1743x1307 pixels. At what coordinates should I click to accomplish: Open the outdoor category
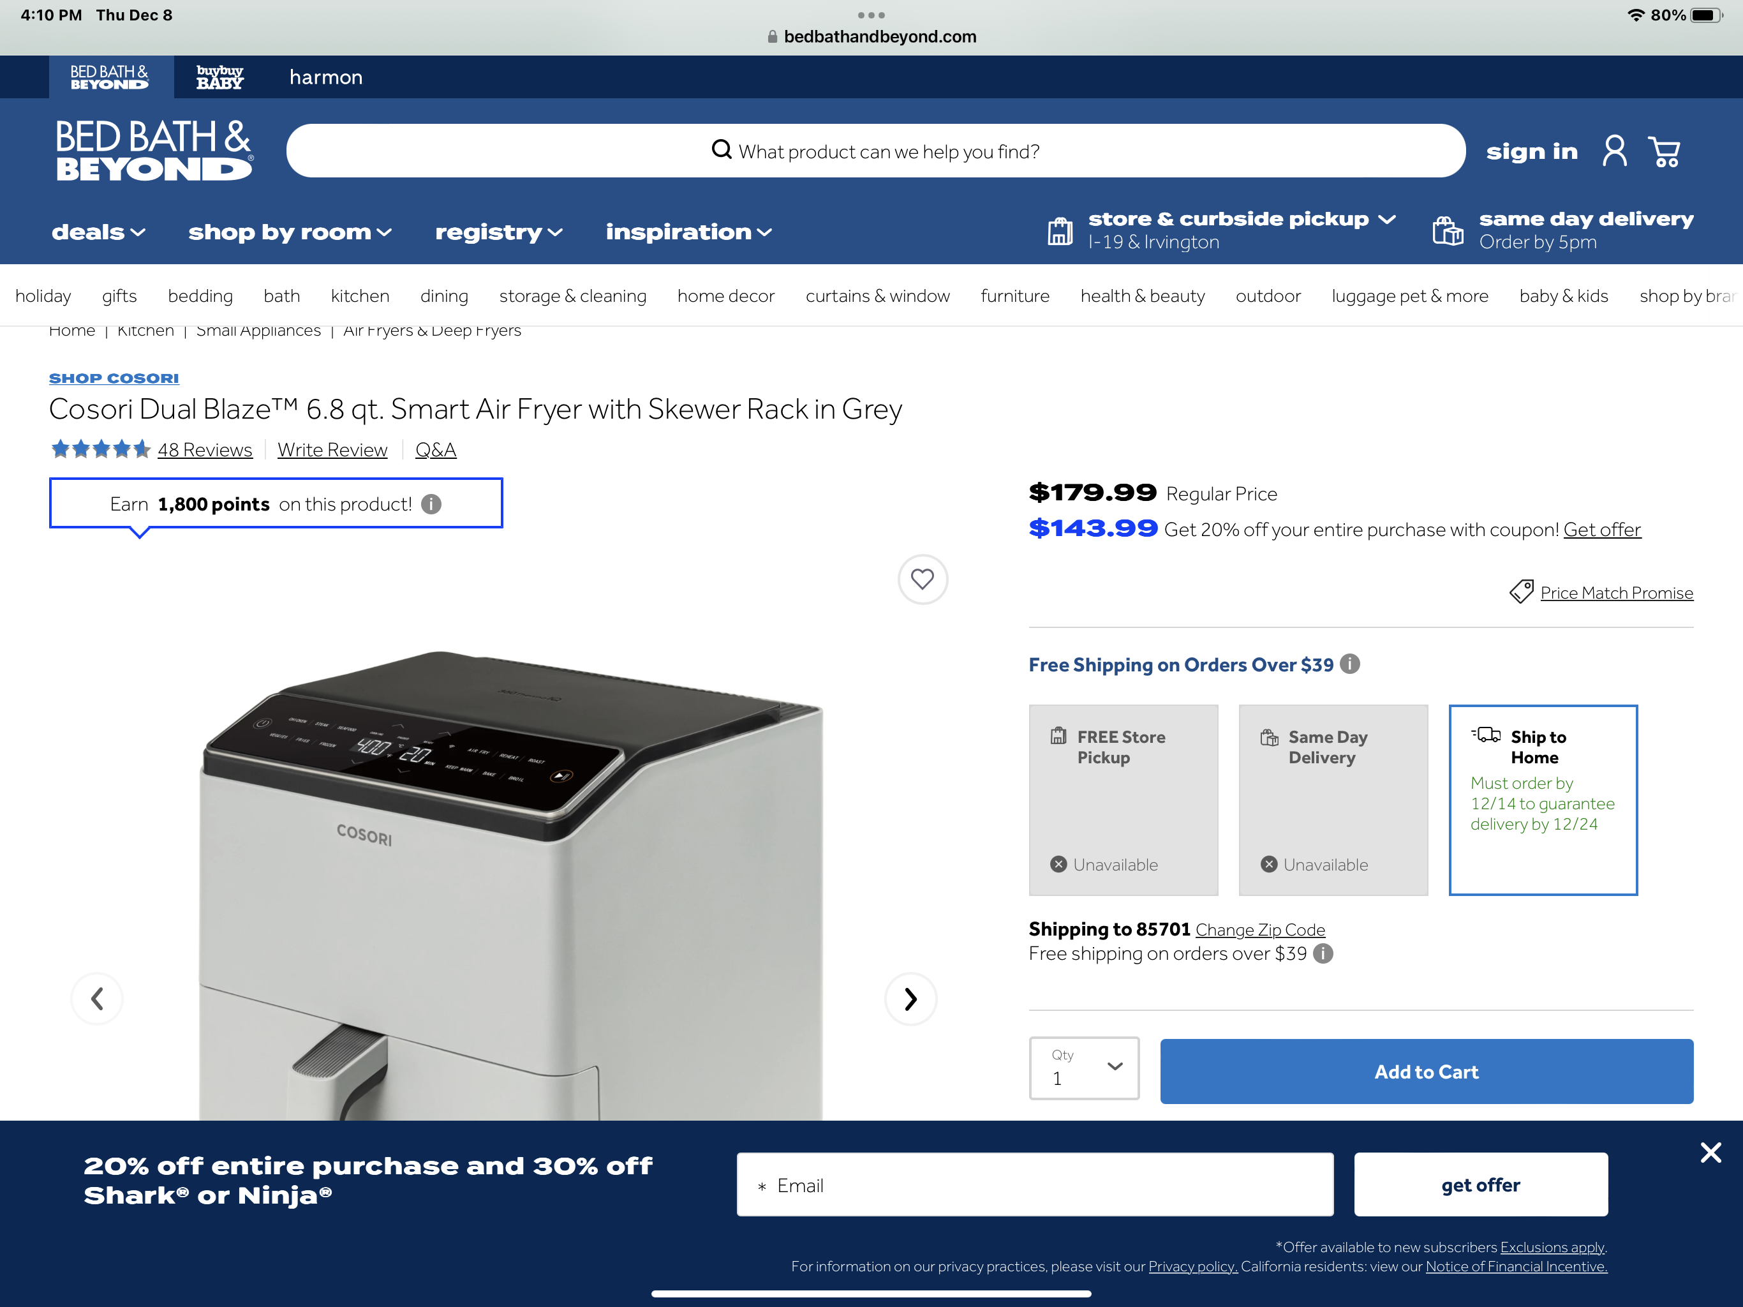[x=1268, y=295]
